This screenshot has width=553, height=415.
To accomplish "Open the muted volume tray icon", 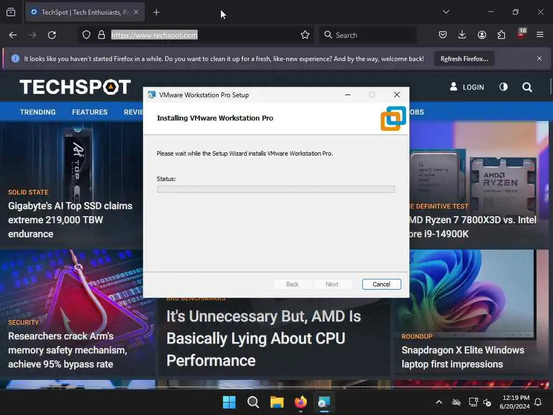I will click(488, 402).
